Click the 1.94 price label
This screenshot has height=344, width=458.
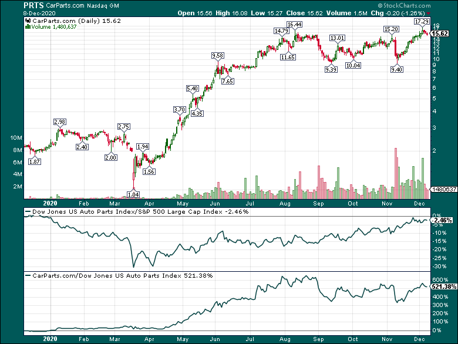[x=143, y=147]
